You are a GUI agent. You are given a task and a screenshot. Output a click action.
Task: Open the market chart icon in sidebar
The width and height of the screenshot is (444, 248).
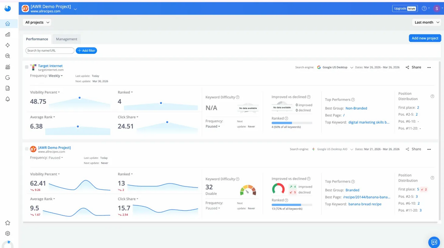point(7,67)
